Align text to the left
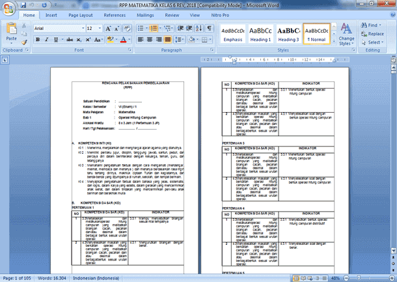Image resolution: width=397 pixels, height=282 pixels. (x=141, y=40)
